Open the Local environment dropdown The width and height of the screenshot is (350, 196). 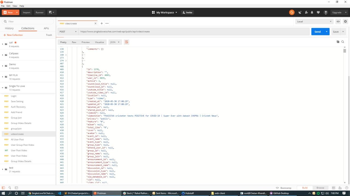click(314, 22)
